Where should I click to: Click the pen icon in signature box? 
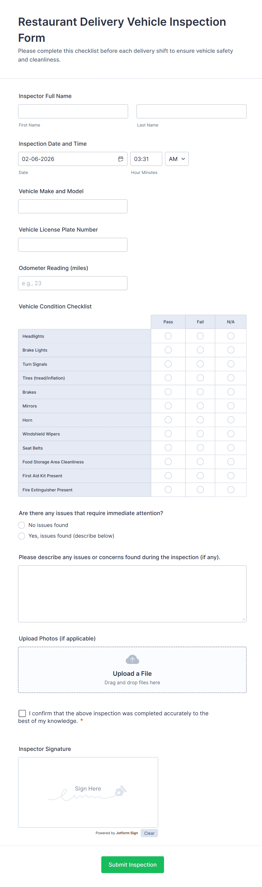pos(120,791)
